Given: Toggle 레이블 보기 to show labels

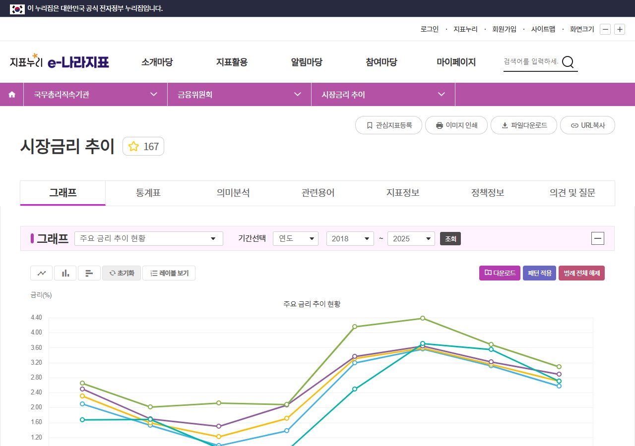Looking at the screenshot, I should click(x=169, y=273).
